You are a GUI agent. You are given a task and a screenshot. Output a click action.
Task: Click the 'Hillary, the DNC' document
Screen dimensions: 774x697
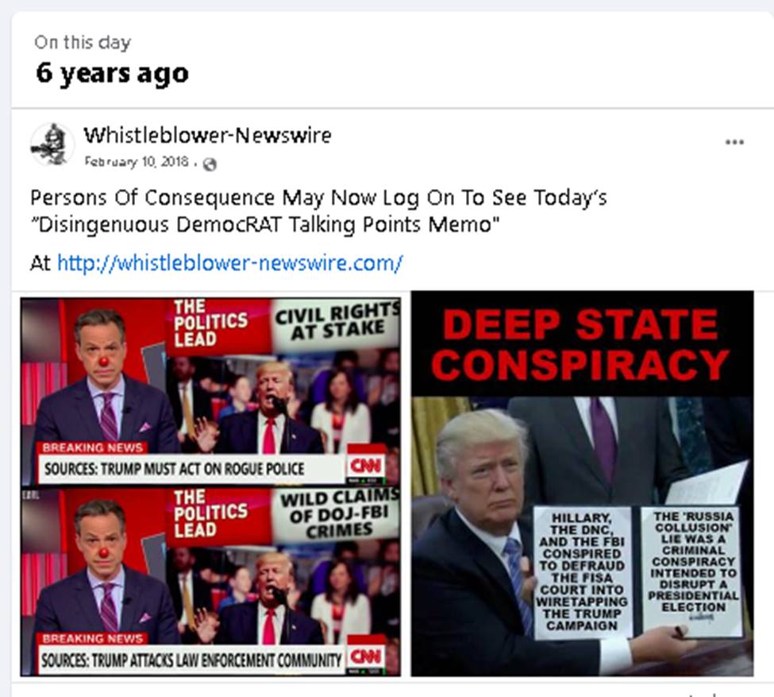pos(583,572)
